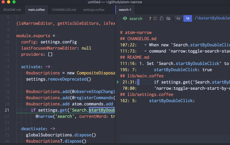Viewport: 230px width, 145px height.
Task: Open the CHANGELOG.md tab
Action: pos(64,10)
